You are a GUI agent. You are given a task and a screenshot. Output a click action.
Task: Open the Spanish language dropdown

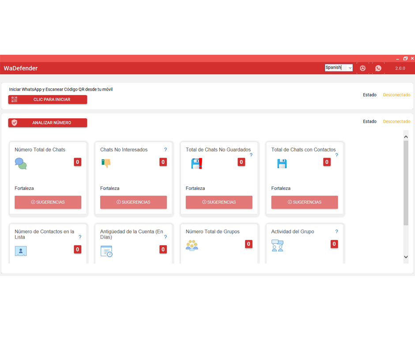point(339,68)
